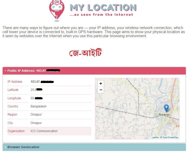This screenshot has width=189, height=154.
Task: Open the Leaflet attribution link
Action: point(155,137)
